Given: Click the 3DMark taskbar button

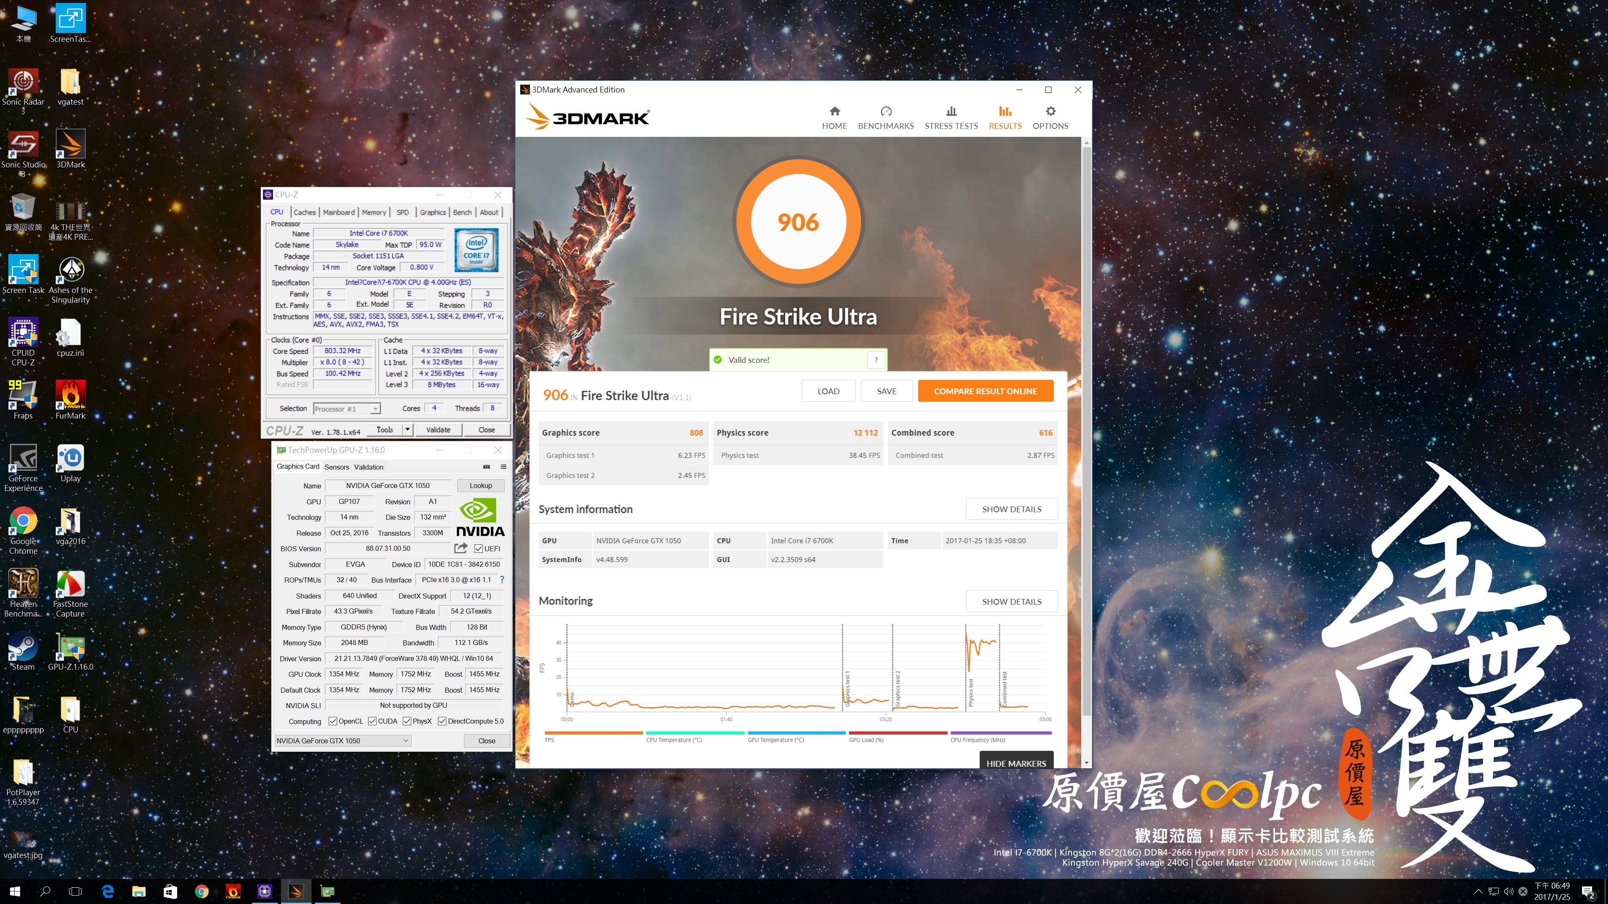Looking at the screenshot, I should (296, 891).
